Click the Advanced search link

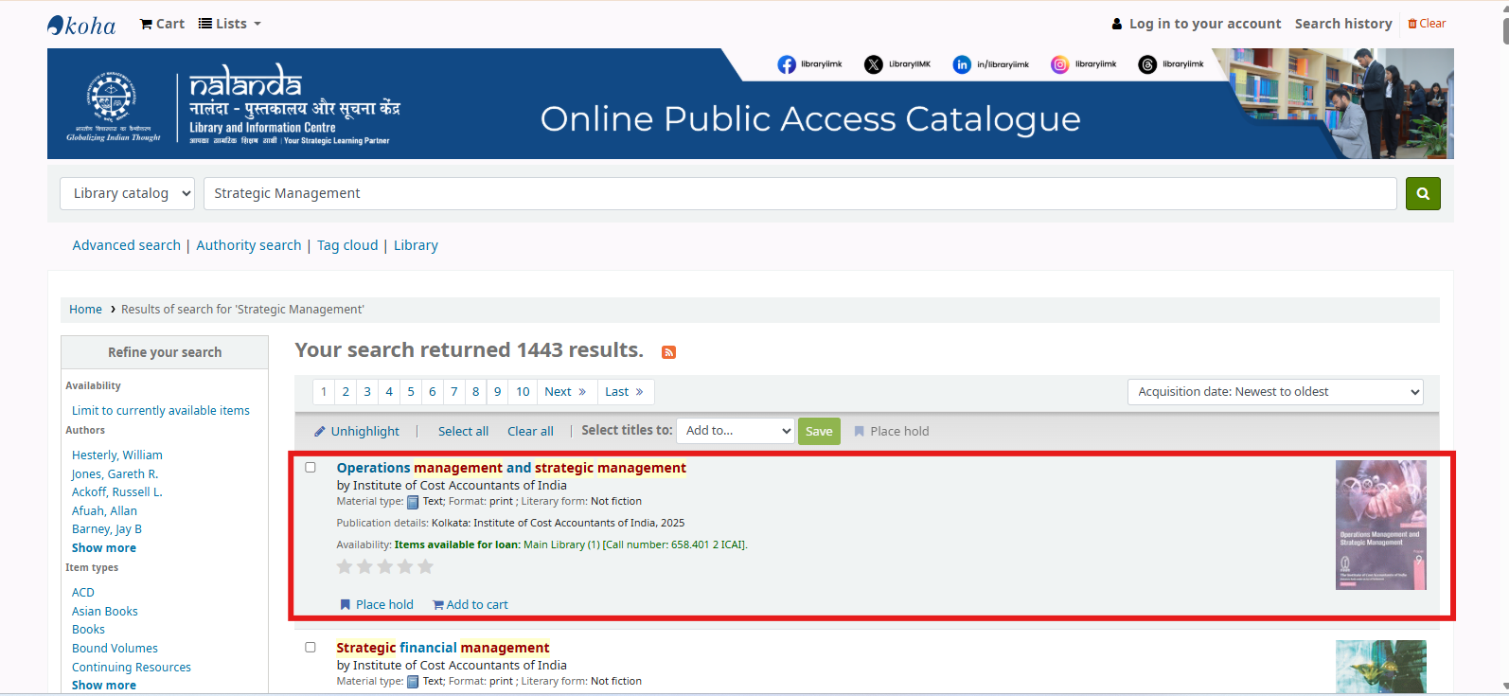[x=126, y=245]
